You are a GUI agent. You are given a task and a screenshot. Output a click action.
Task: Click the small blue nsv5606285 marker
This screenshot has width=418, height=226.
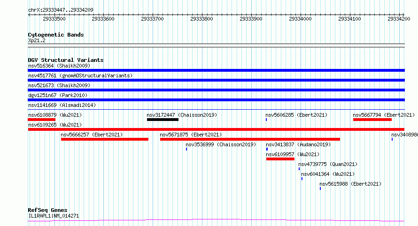pos(266,120)
